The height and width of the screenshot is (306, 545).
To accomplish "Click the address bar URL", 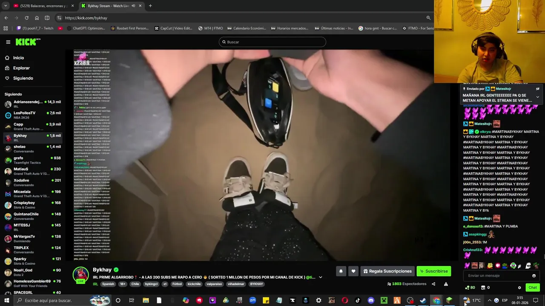I will click(86, 18).
